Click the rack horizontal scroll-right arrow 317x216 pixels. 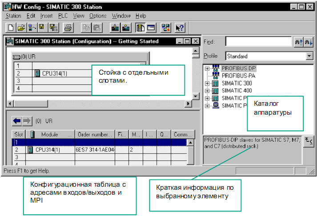[x=188, y=104]
